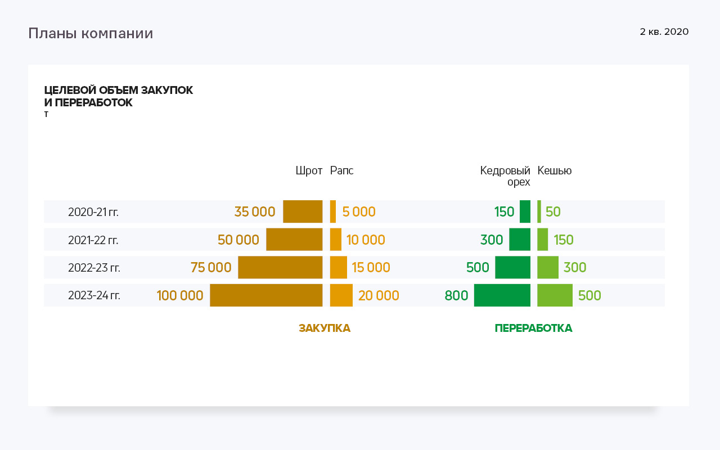Click the "Кешью" column label

pyautogui.click(x=555, y=171)
